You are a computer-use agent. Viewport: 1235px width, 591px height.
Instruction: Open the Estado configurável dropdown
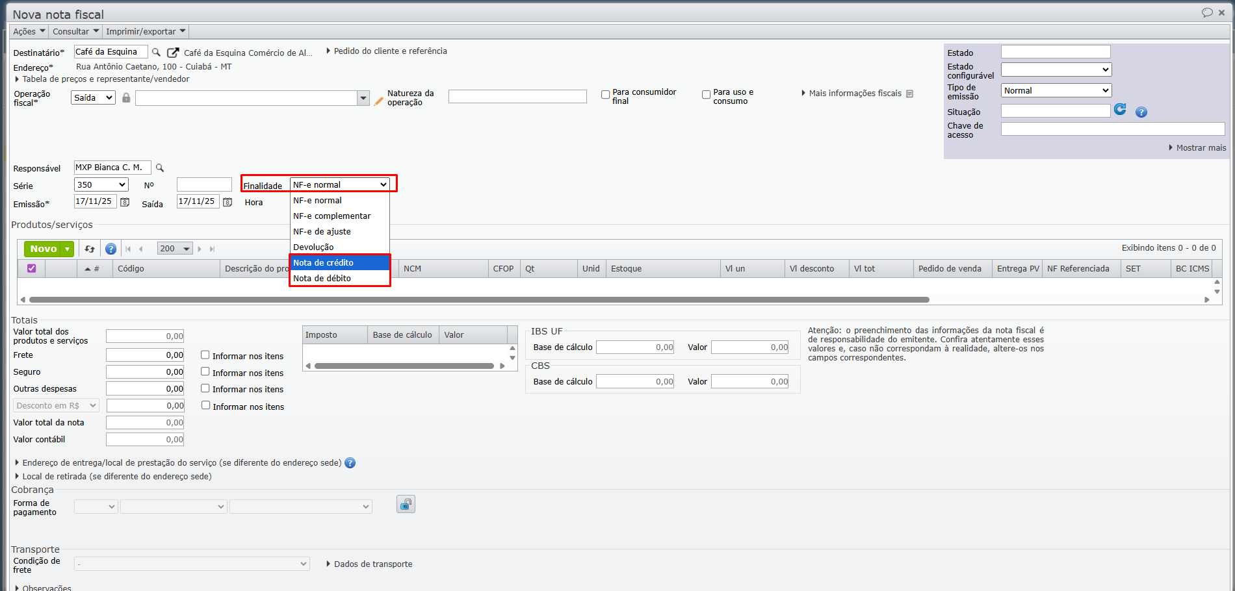pyautogui.click(x=1056, y=69)
